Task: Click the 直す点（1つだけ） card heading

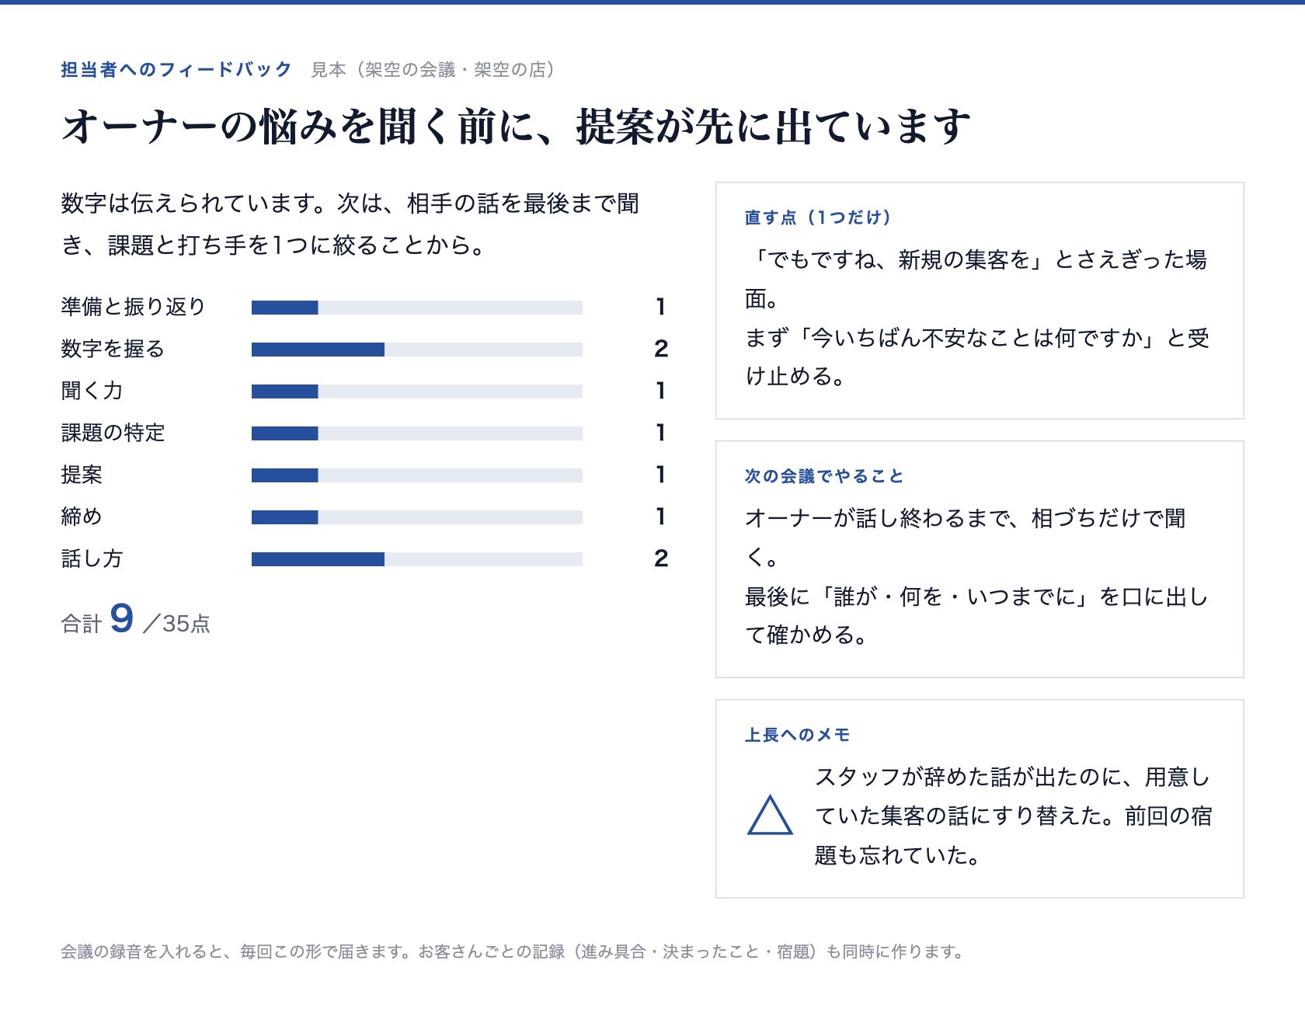Action: [817, 217]
